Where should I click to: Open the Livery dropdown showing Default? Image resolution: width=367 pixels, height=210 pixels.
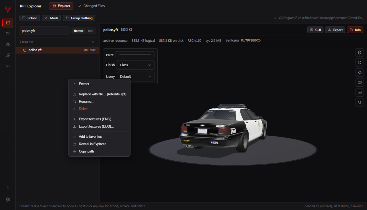pos(135,77)
